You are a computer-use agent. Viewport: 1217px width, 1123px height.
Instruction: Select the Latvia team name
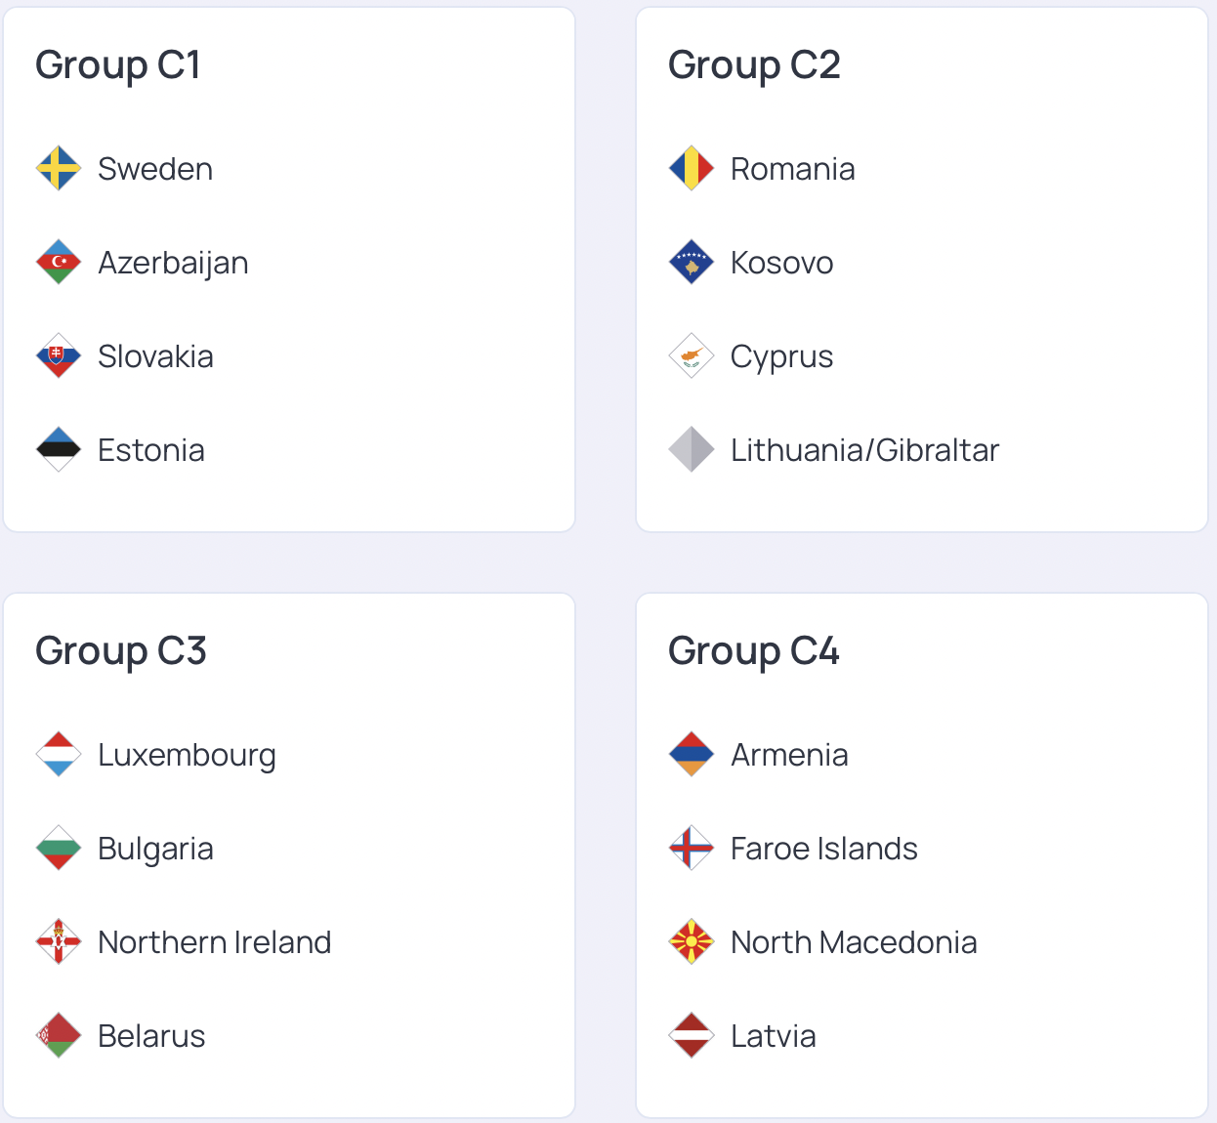773,1036
